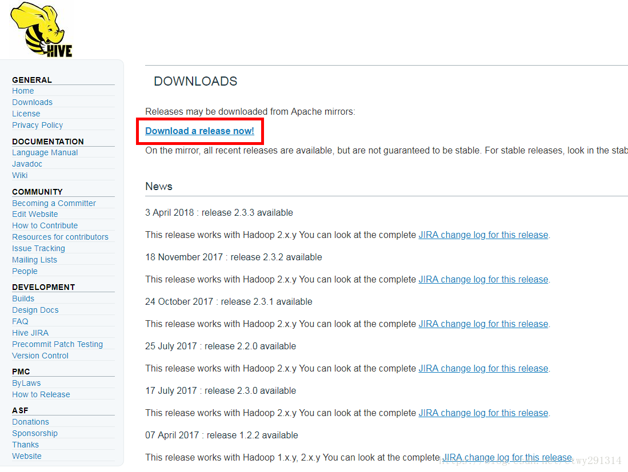Go to Version Control page
The width and height of the screenshot is (628, 472).
pyautogui.click(x=40, y=356)
